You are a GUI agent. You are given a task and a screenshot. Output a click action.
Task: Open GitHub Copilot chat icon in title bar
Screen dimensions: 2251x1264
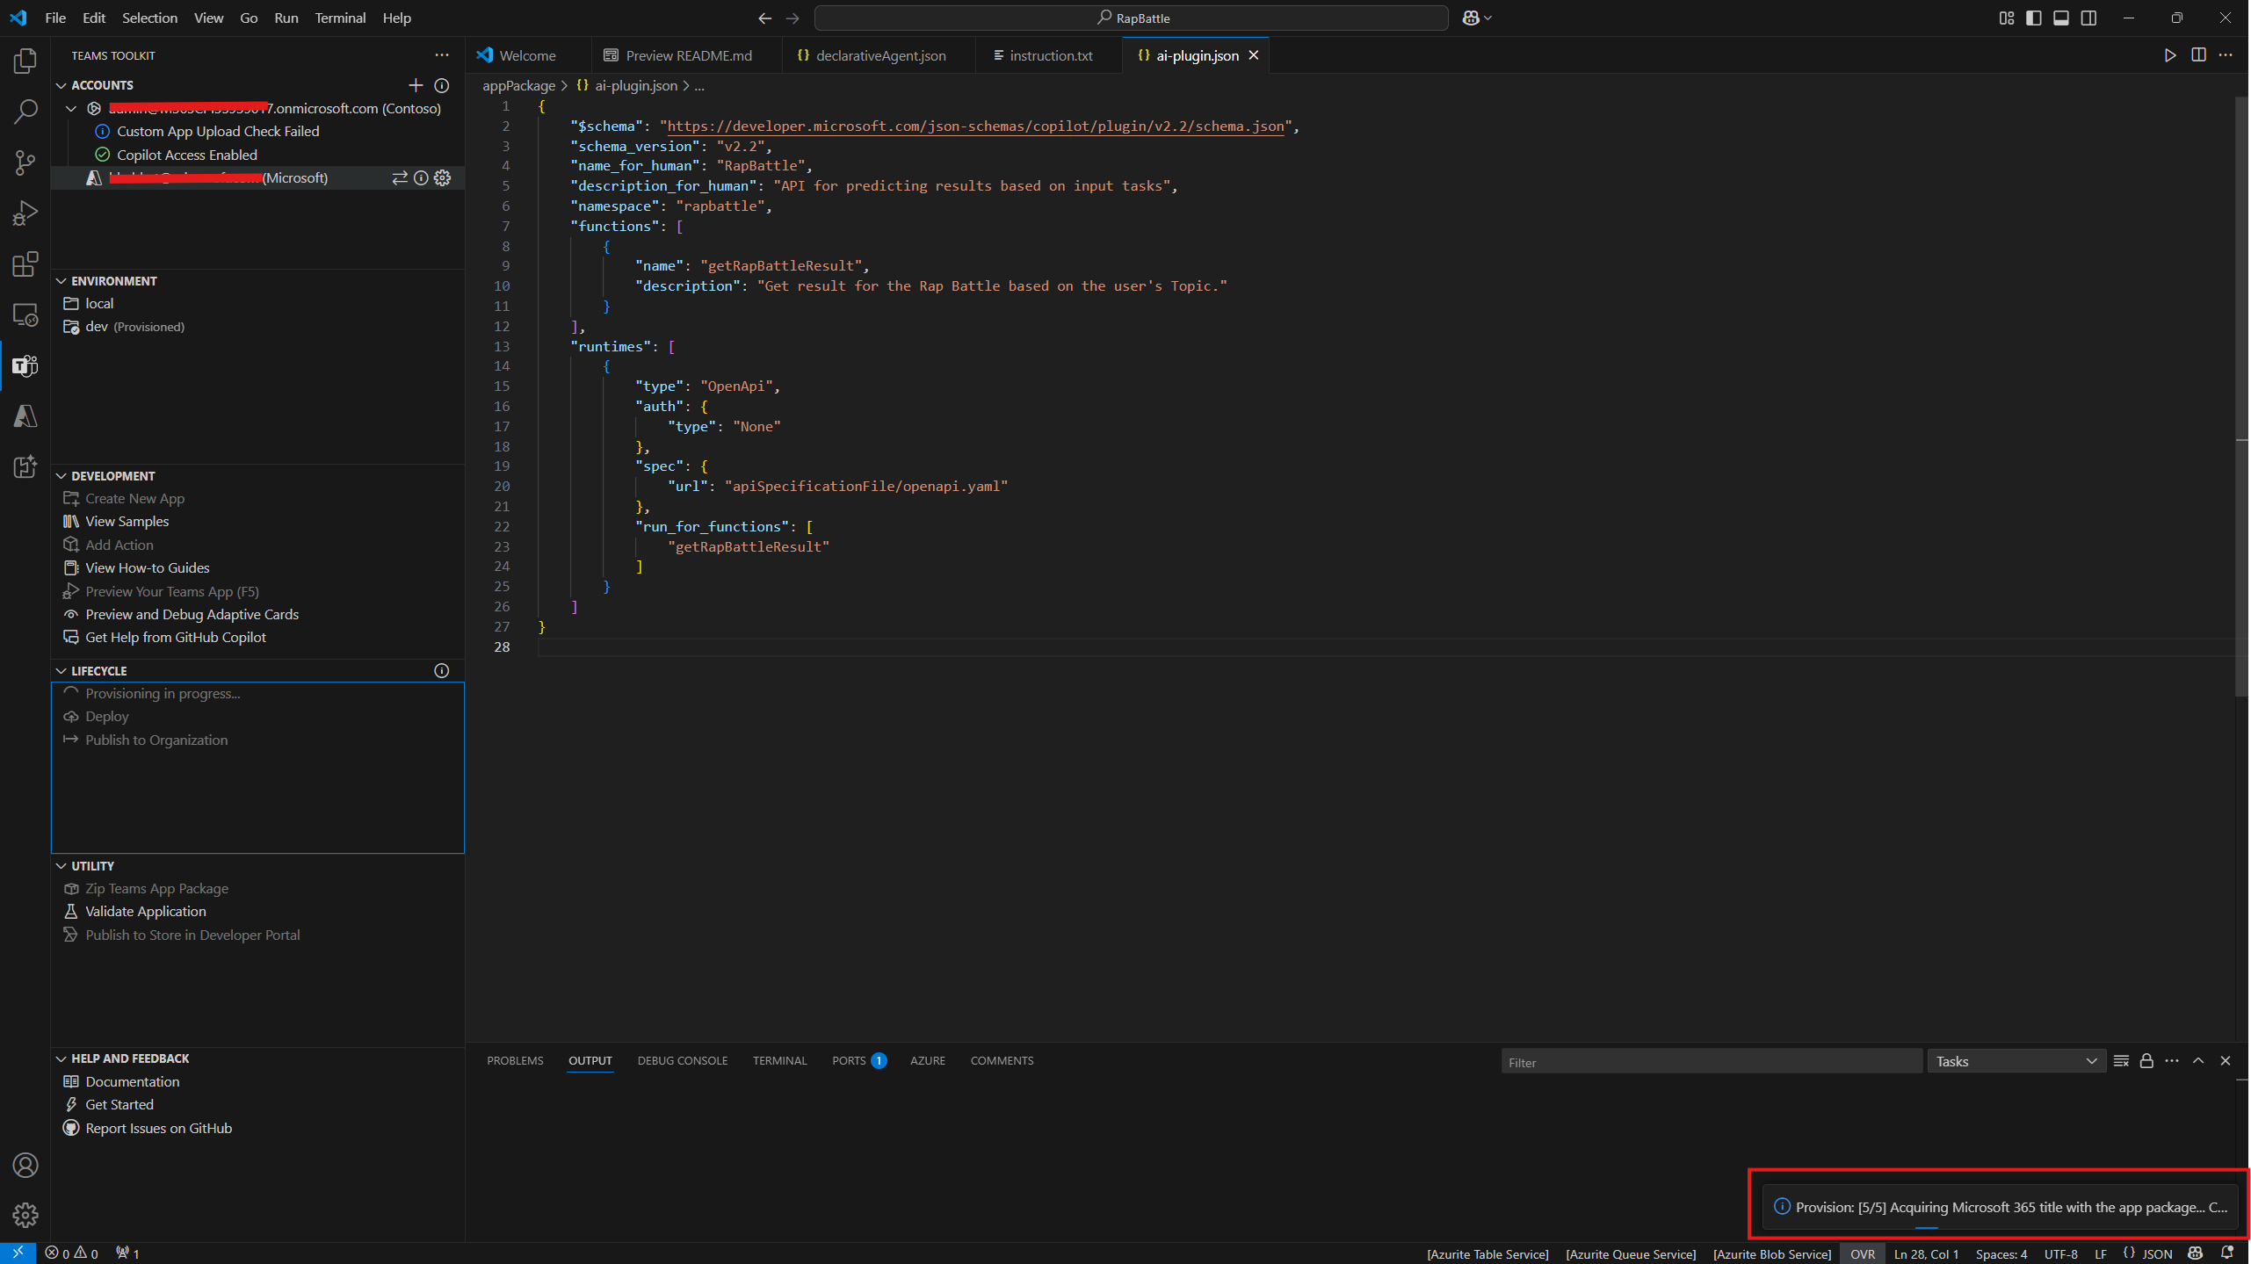1471,18
